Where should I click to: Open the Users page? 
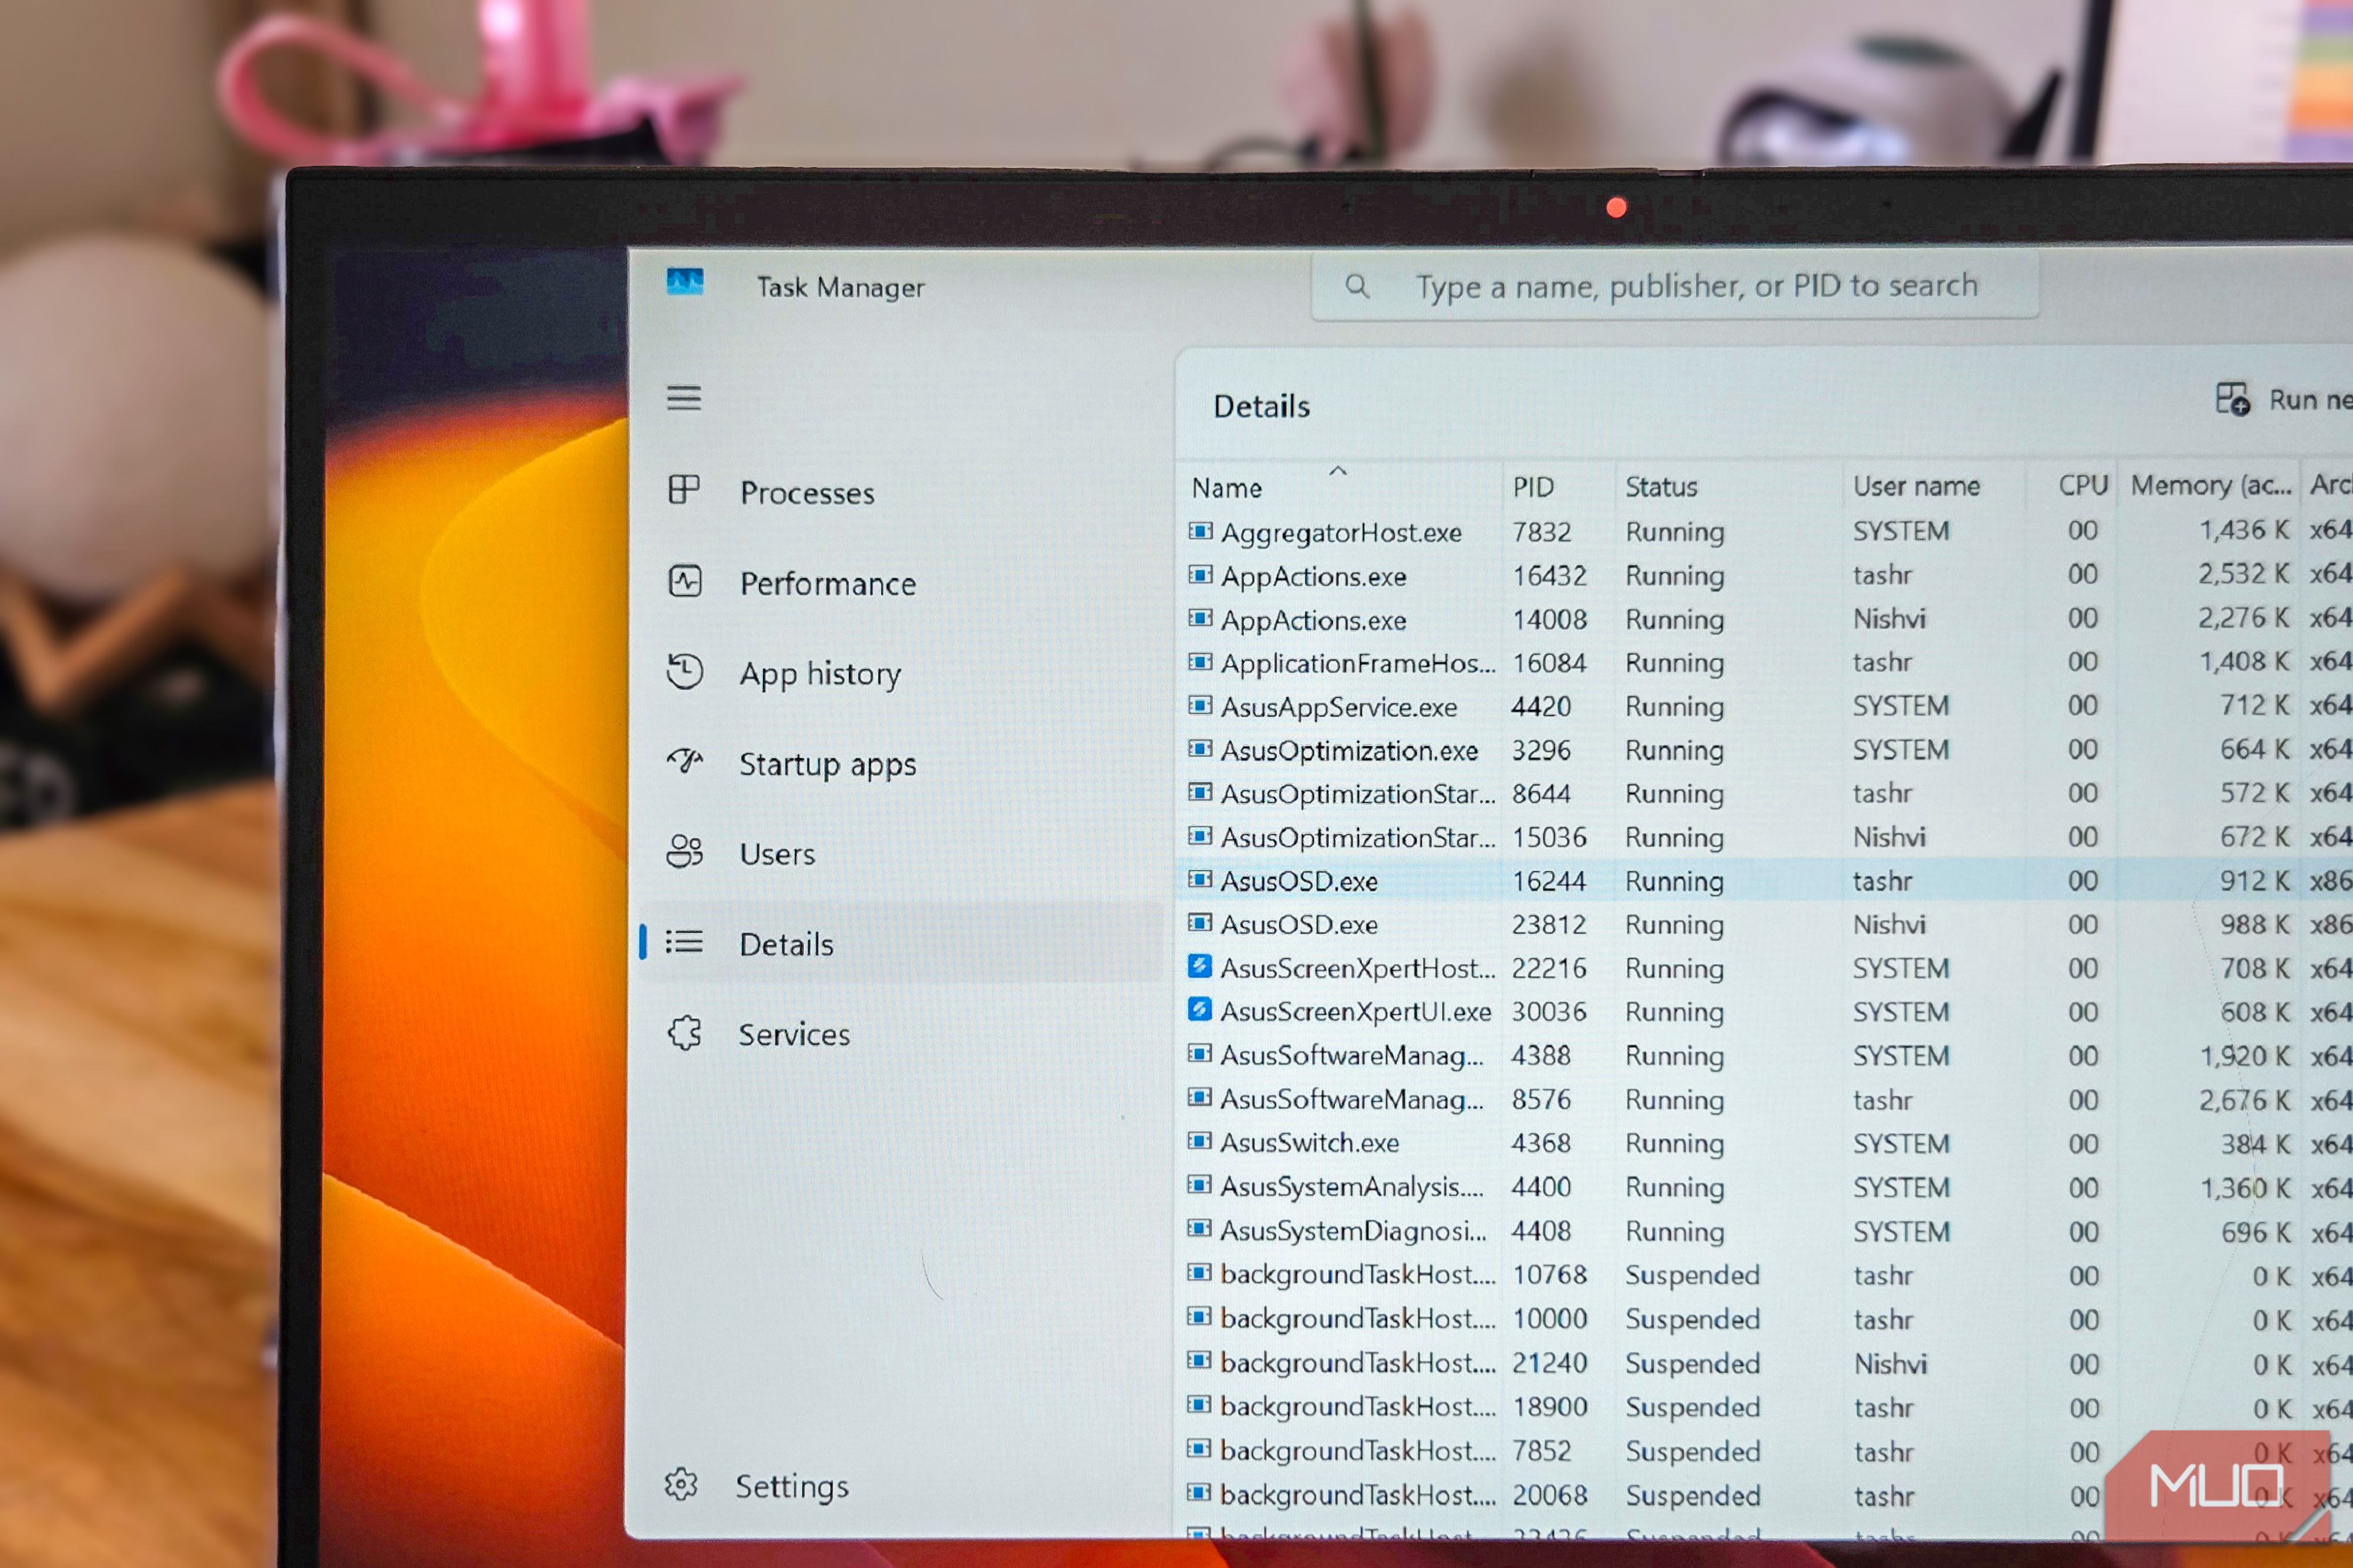900,854
